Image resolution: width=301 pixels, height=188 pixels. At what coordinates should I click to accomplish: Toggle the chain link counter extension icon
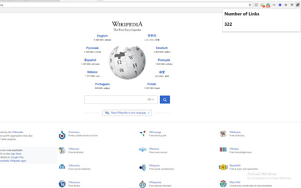tap(298, 5)
